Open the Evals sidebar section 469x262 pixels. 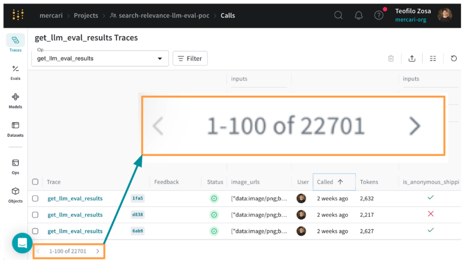[15, 72]
